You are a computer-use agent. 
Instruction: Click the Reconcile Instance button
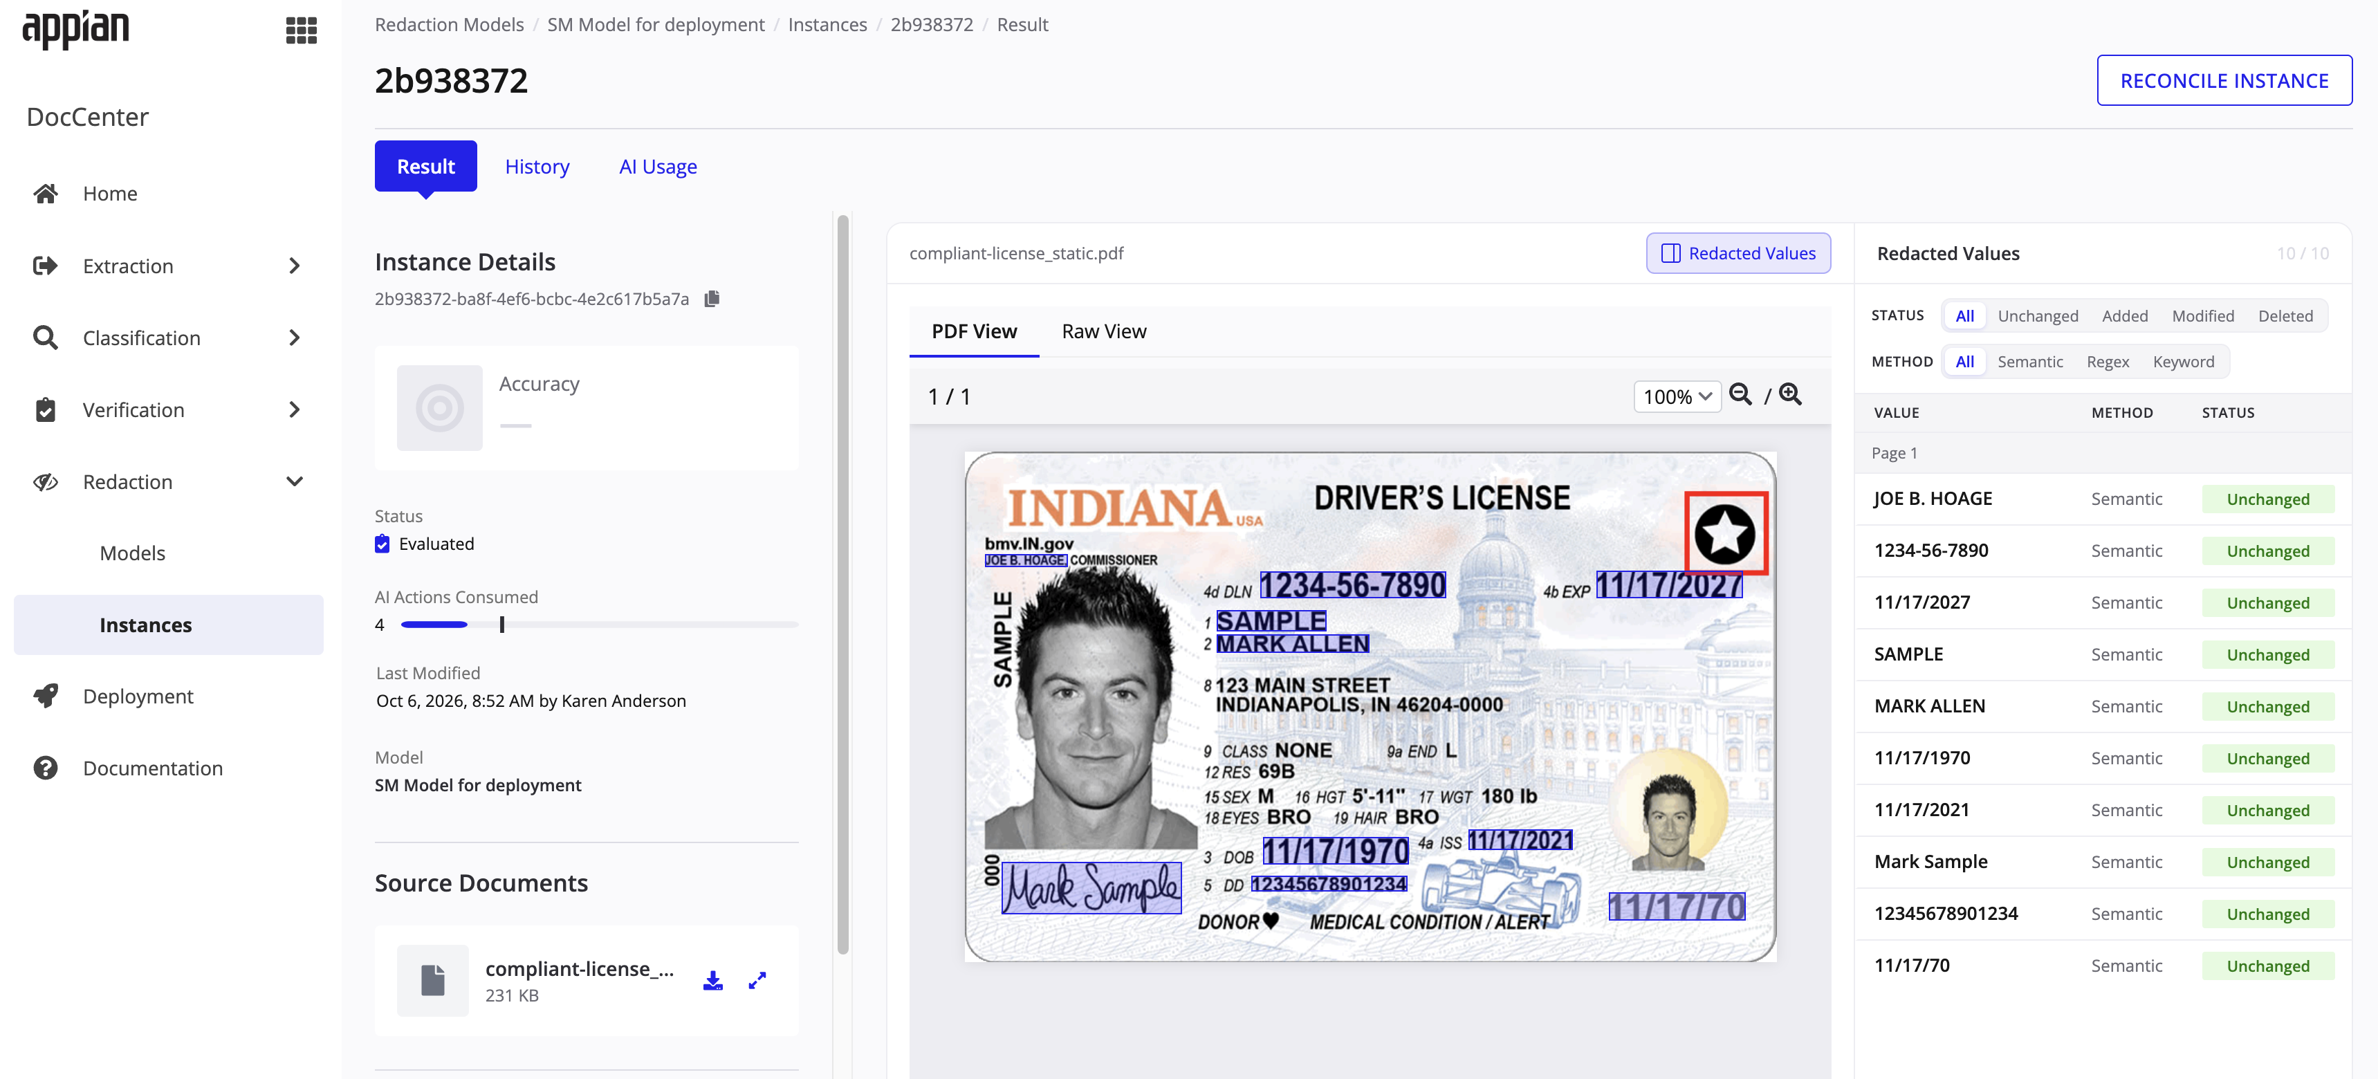click(x=2223, y=80)
